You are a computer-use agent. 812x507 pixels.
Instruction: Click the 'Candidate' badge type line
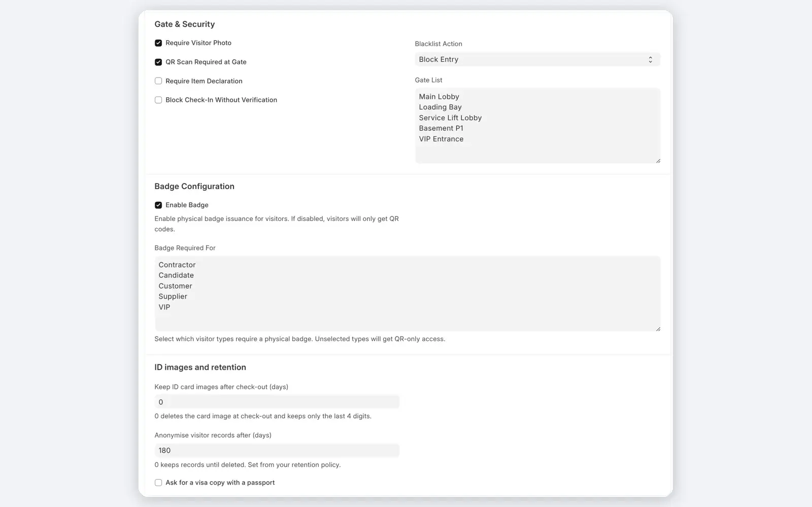click(x=176, y=275)
